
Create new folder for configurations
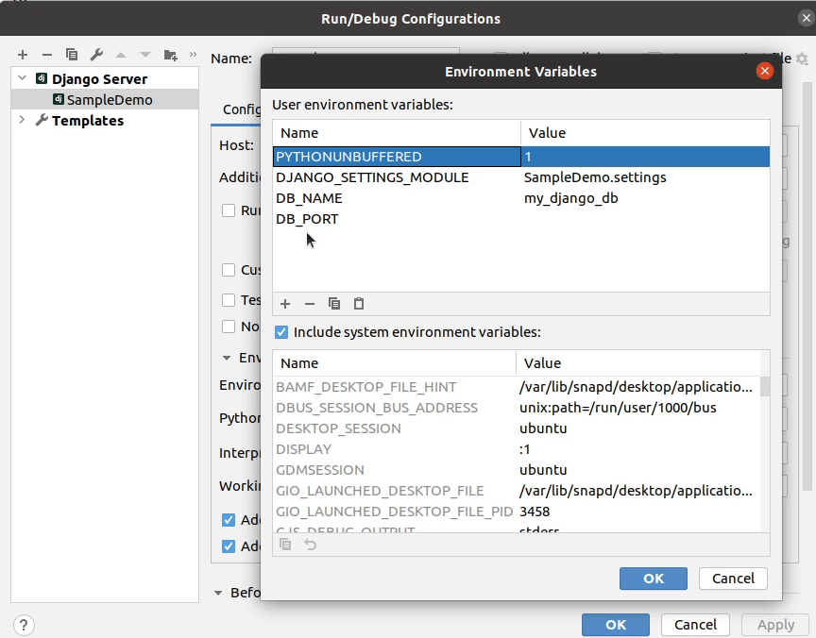pos(172,55)
